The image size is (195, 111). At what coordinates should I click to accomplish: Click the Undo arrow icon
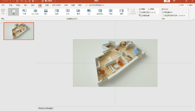click(21, 1)
